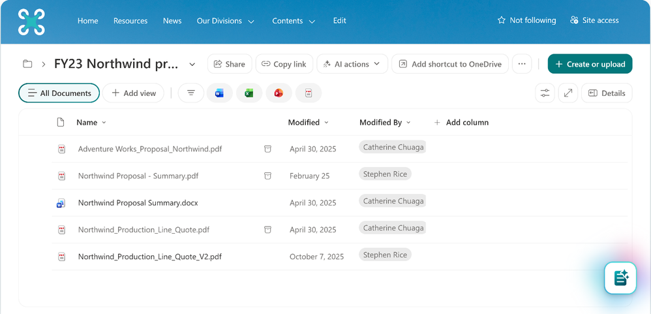This screenshot has width=651, height=314.
Task: Open Northwind_Production_Line_Quote.pdf
Action: tap(144, 230)
